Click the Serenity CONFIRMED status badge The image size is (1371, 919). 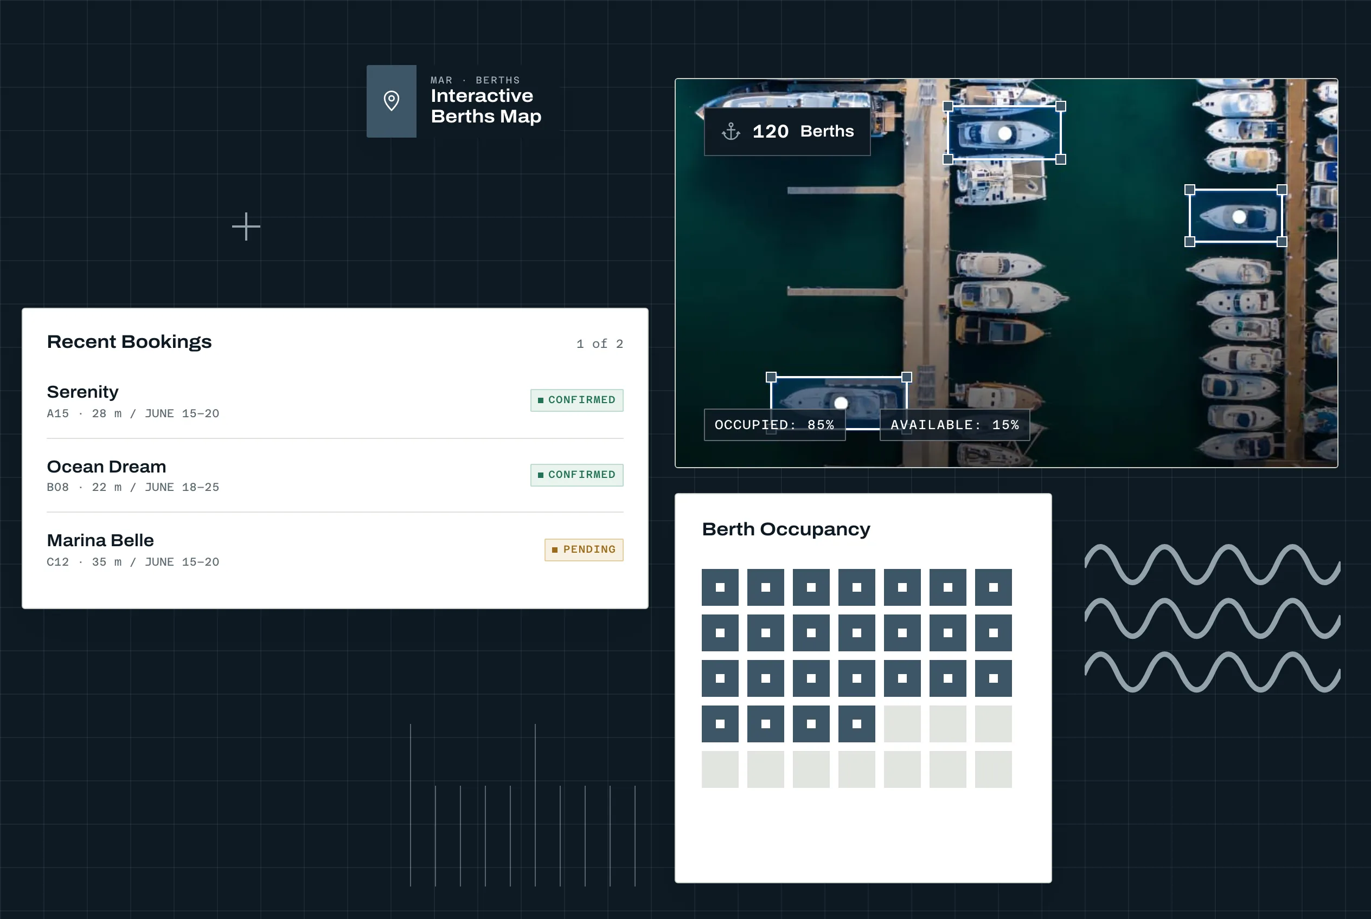(x=576, y=400)
